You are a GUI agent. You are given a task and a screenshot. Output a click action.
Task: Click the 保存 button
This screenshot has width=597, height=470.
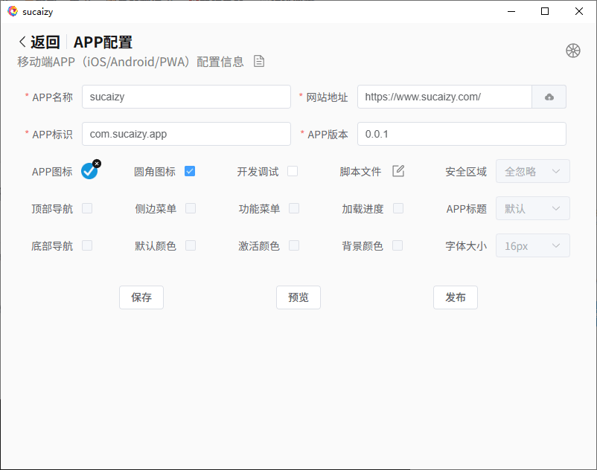141,297
